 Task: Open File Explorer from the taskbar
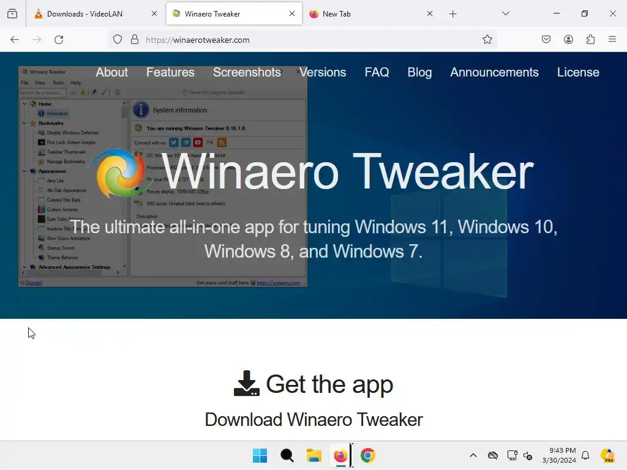pyautogui.click(x=314, y=455)
